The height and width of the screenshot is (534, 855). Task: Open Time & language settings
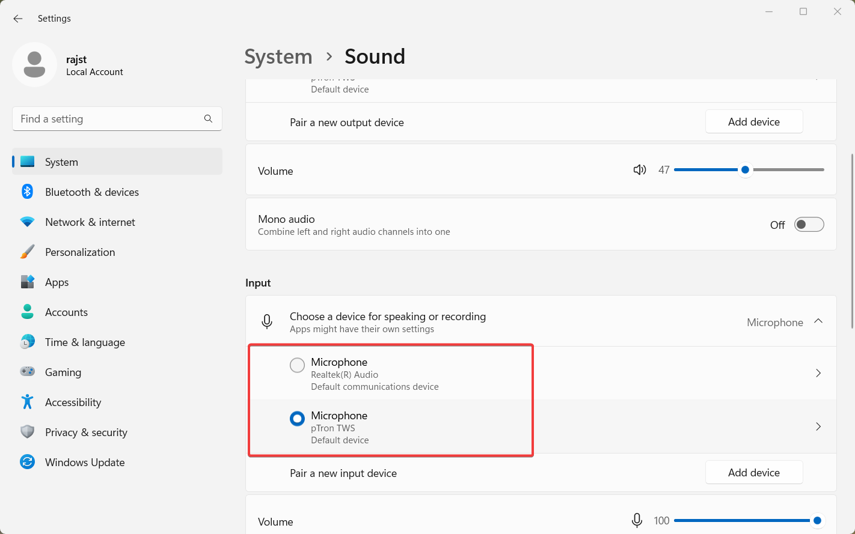tap(117, 342)
